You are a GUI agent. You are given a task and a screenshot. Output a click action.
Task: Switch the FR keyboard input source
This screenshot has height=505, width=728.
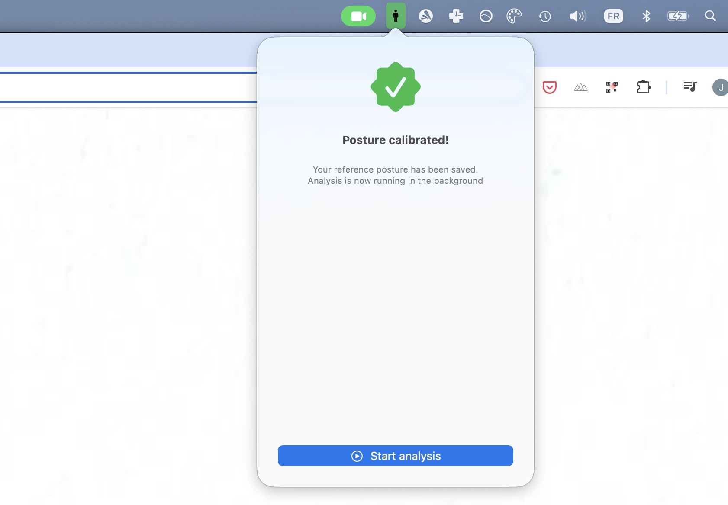(613, 16)
